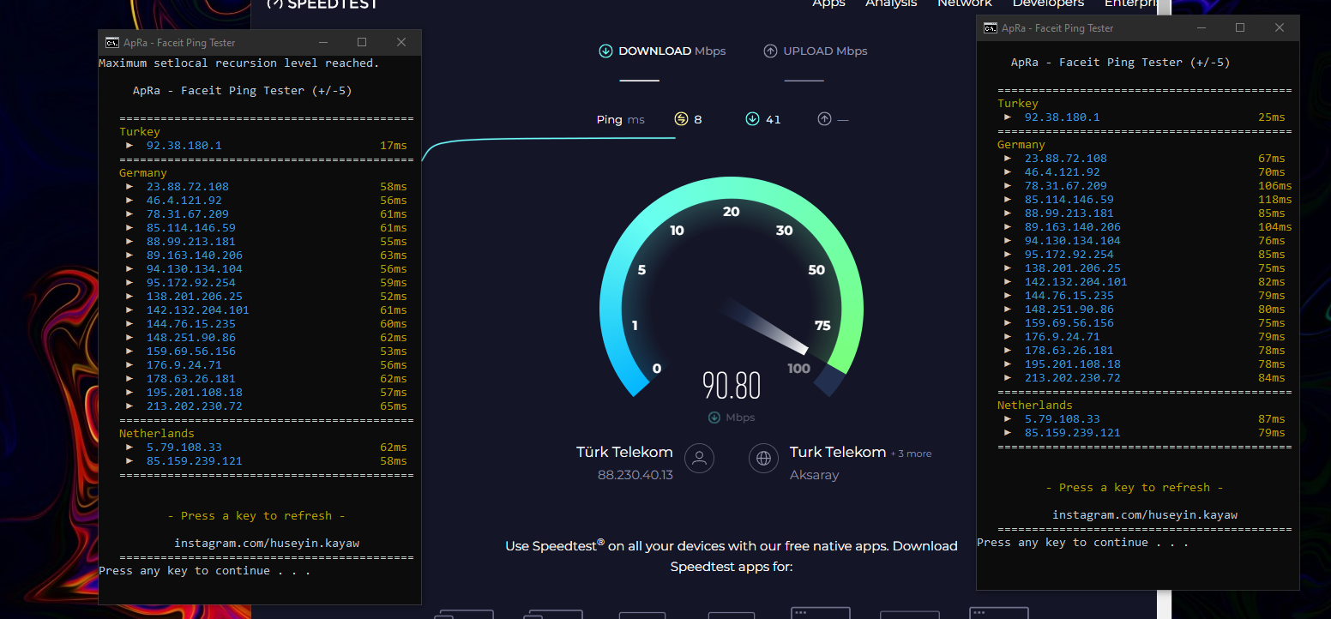Click IP 195.201.108.18 in right window

[1073, 364]
